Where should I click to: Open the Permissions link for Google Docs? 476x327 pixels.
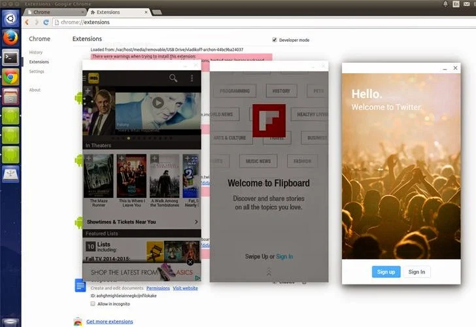coord(158,288)
